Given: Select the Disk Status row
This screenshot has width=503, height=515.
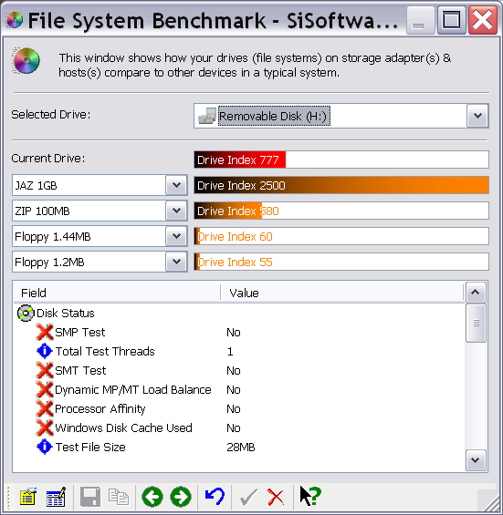Looking at the screenshot, I should click(239, 313).
